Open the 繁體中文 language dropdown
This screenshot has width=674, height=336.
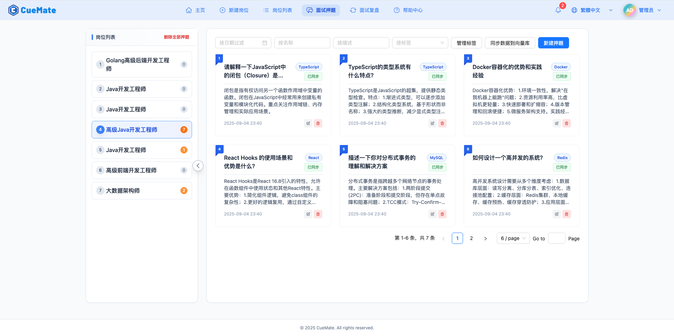(592, 10)
